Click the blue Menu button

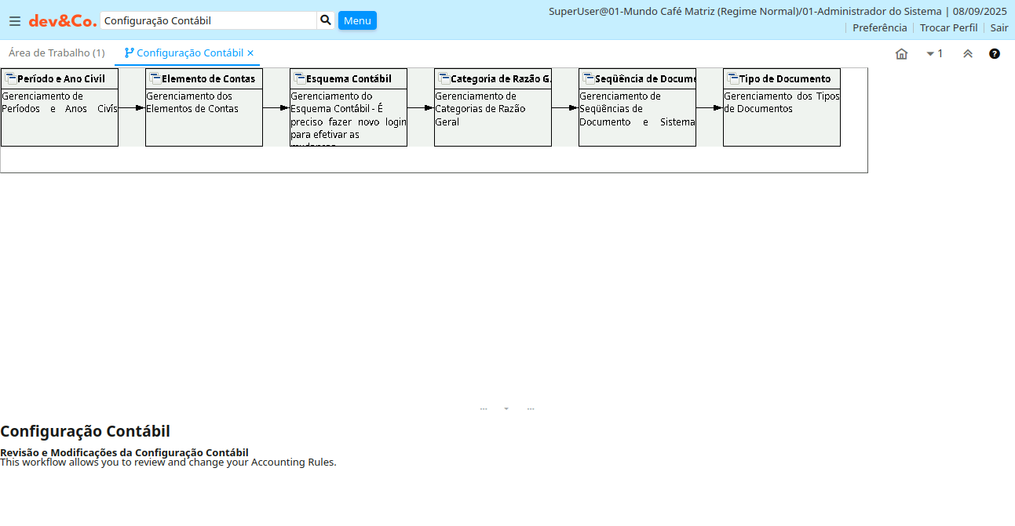[x=357, y=20]
